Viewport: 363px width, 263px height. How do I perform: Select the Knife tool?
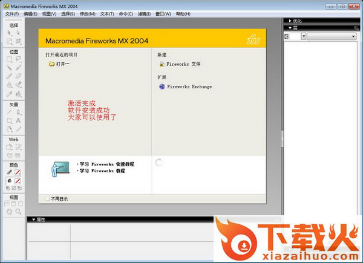click(18, 129)
